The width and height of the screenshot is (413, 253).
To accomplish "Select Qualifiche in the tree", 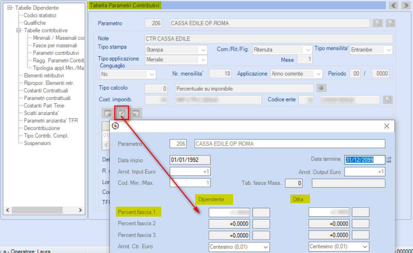I will (x=35, y=23).
